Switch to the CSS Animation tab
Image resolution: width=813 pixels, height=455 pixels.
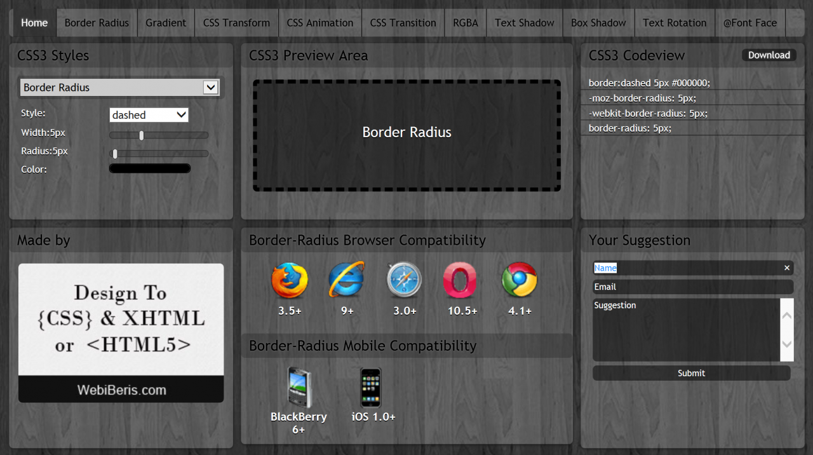pyautogui.click(x=320, y=23)
